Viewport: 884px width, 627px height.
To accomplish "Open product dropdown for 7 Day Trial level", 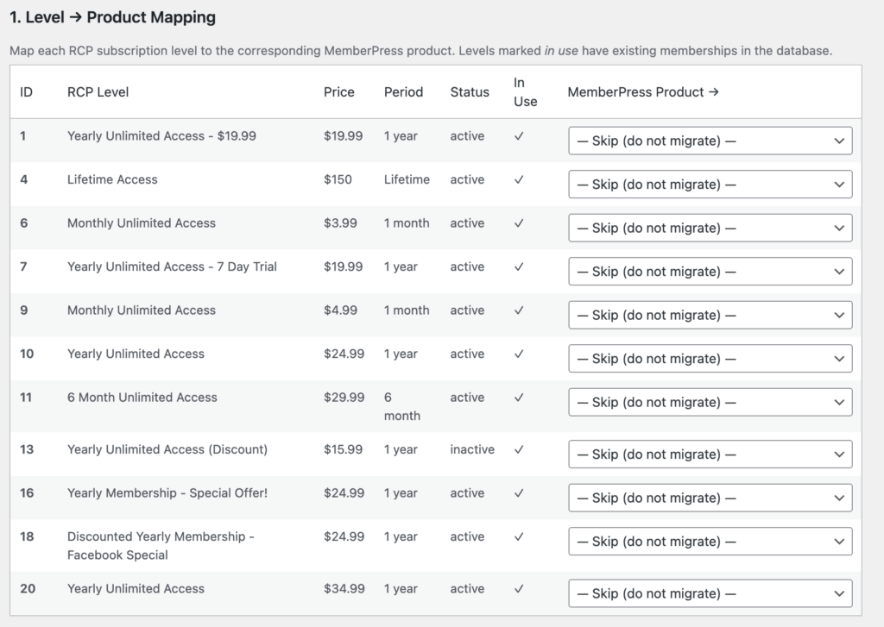I will coord(710,272).
